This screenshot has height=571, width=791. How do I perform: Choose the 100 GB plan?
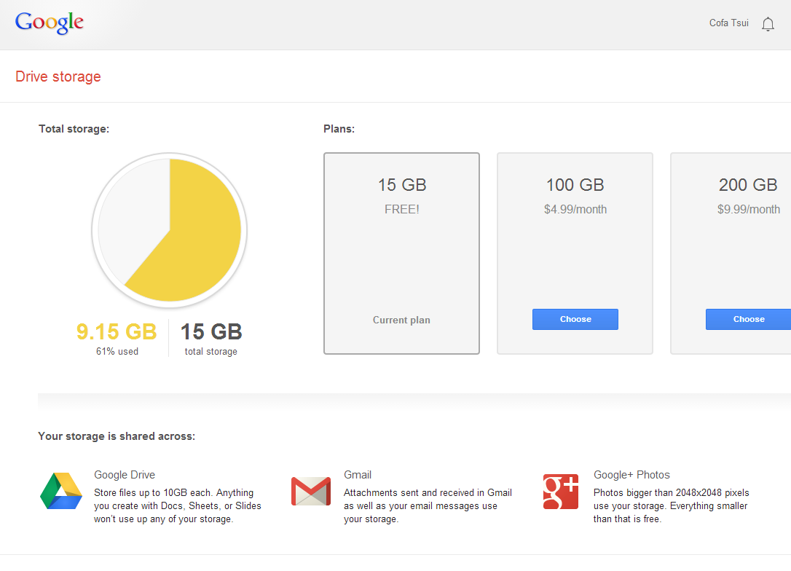[x=575, y=319]
